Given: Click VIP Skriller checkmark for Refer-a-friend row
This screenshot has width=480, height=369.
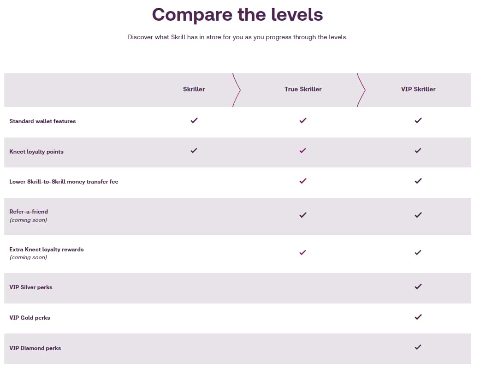Looking at the screenshot, I should [x=418, y=215].
